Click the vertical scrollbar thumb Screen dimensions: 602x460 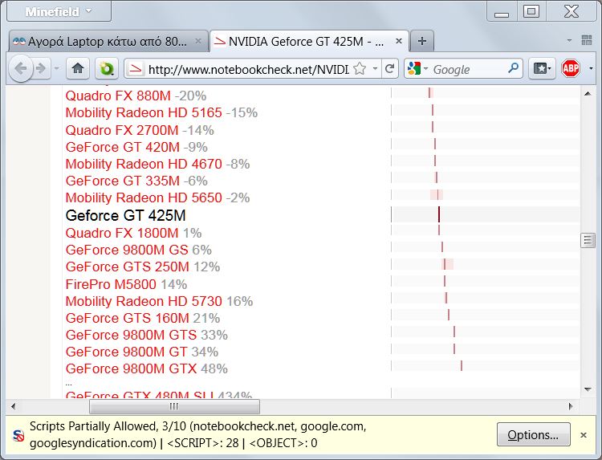pyautogui.click(x=588, y=240)
